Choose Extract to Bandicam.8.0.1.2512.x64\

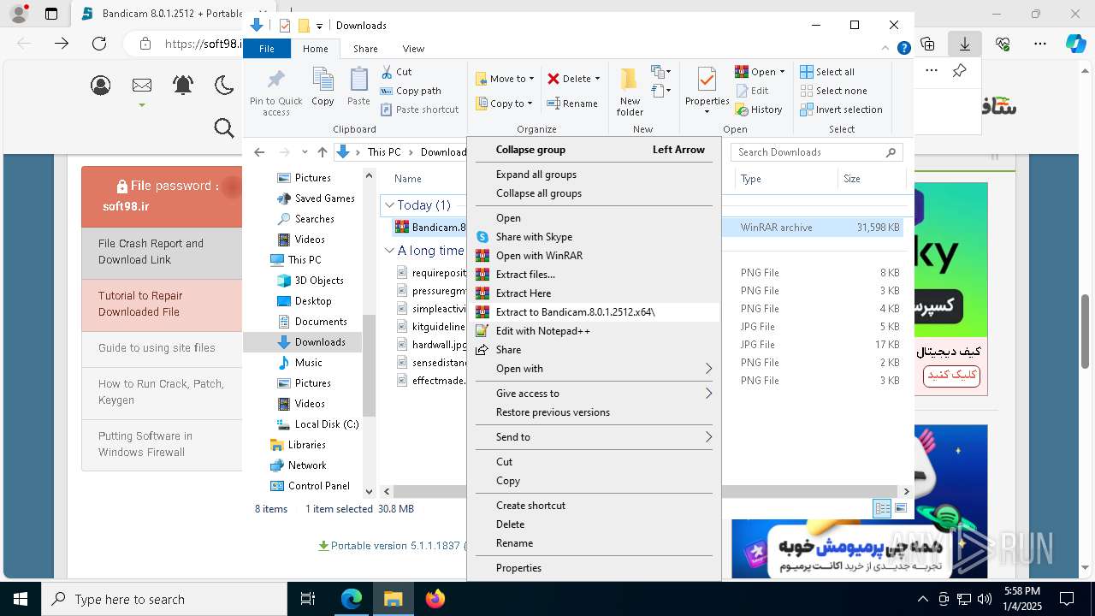[594, 312]
